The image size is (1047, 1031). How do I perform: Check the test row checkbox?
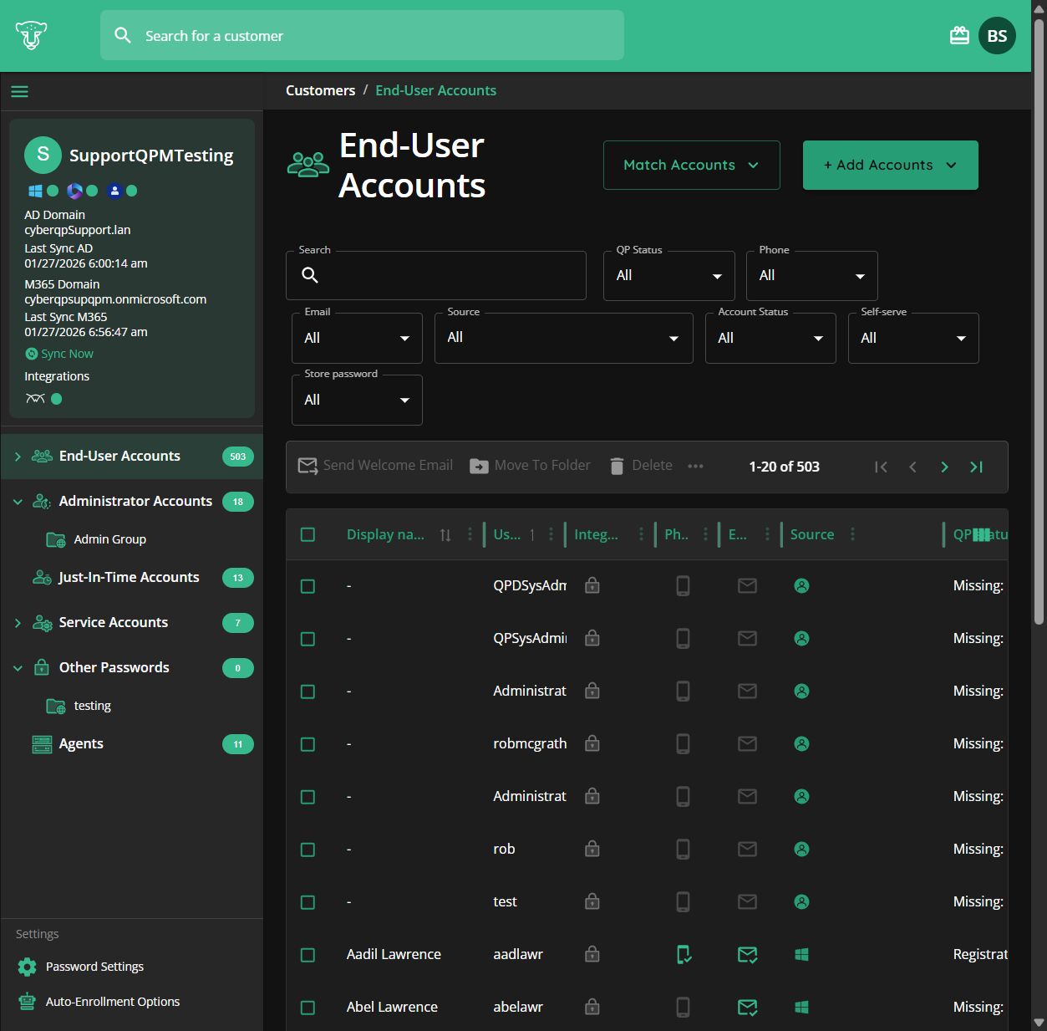pyautogui.click(x=307, y=902)
